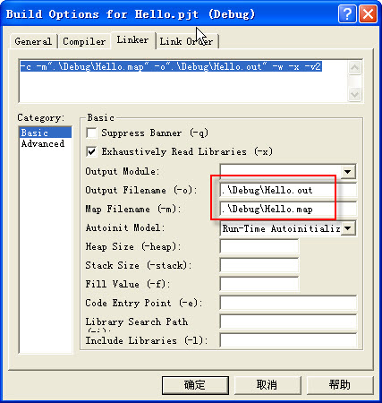
Task: Click the Include Libraries (-l) field
Action: (288, 340)
